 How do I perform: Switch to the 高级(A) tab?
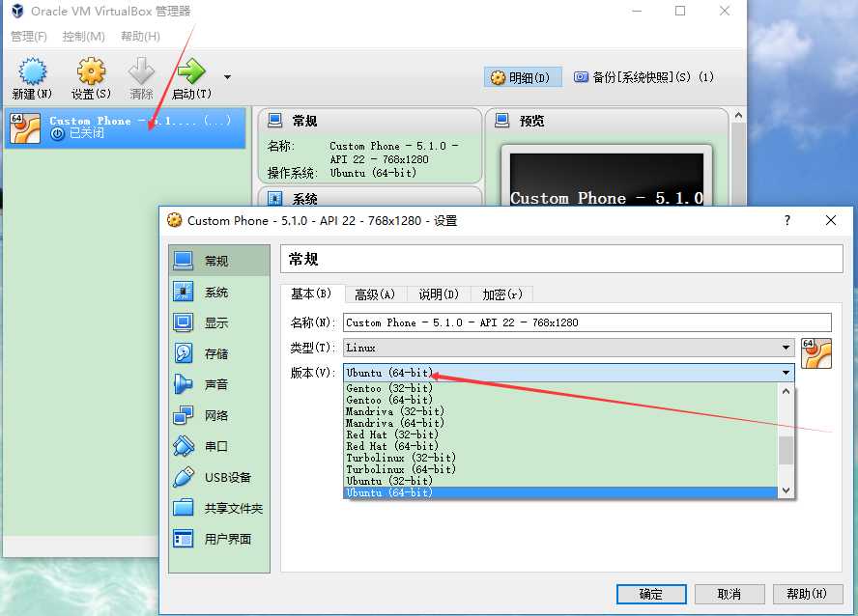point(375,294)
